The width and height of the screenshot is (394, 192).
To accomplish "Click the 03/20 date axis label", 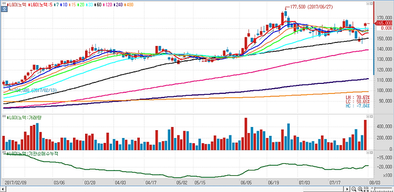I will (90, 182).
